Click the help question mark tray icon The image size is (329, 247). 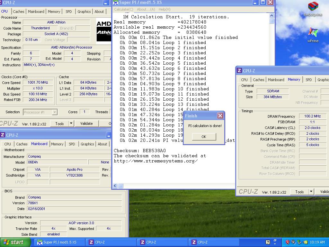[268, 242]
